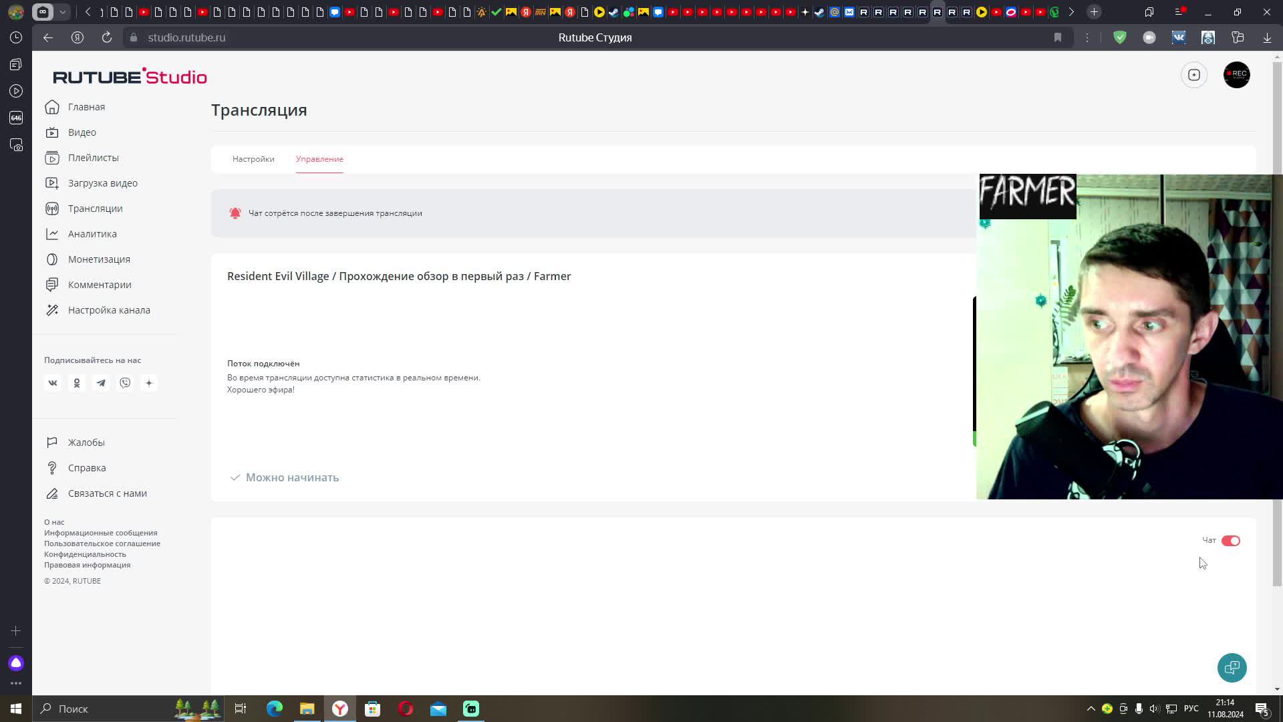
Task: Open Microsoft Edge from taskbar
Action: click(x=275, y=709)
